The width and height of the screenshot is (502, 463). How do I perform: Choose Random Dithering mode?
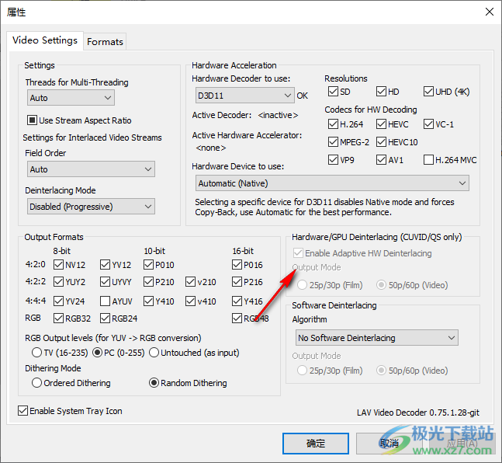click(154, 383)
